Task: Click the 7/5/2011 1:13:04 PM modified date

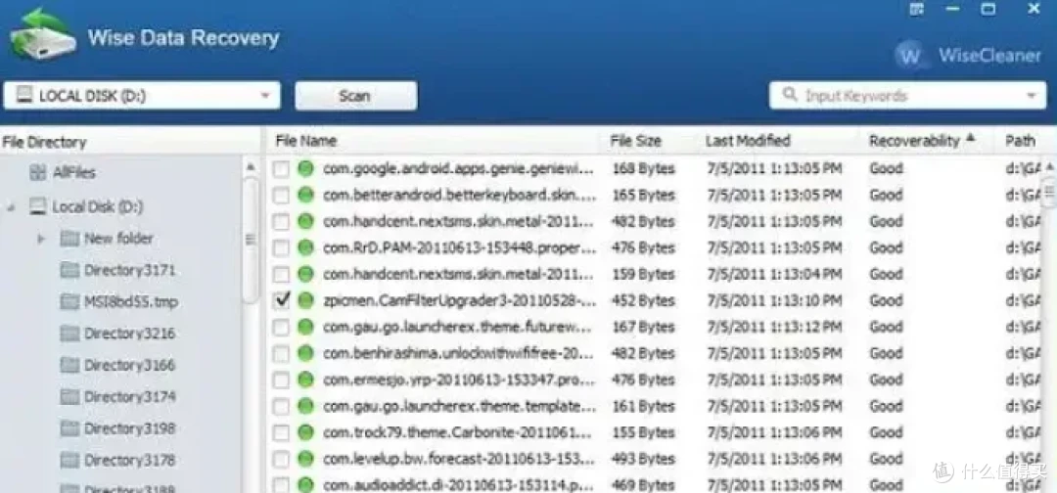Action: (x=774, y=274)
